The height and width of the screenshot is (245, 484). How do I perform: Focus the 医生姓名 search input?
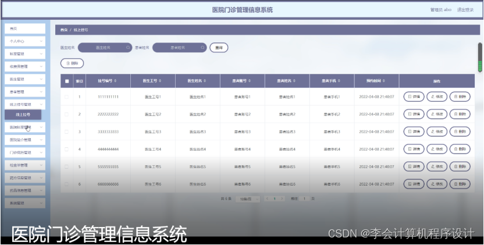coord(105,48)
